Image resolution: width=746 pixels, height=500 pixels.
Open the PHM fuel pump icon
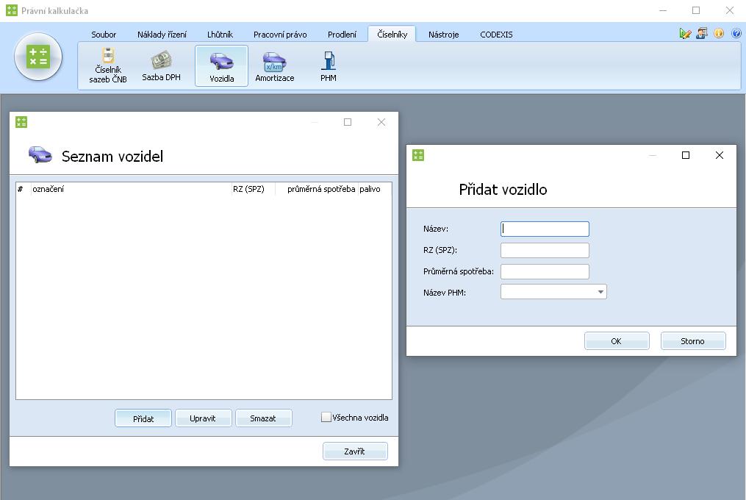[329, 65]
